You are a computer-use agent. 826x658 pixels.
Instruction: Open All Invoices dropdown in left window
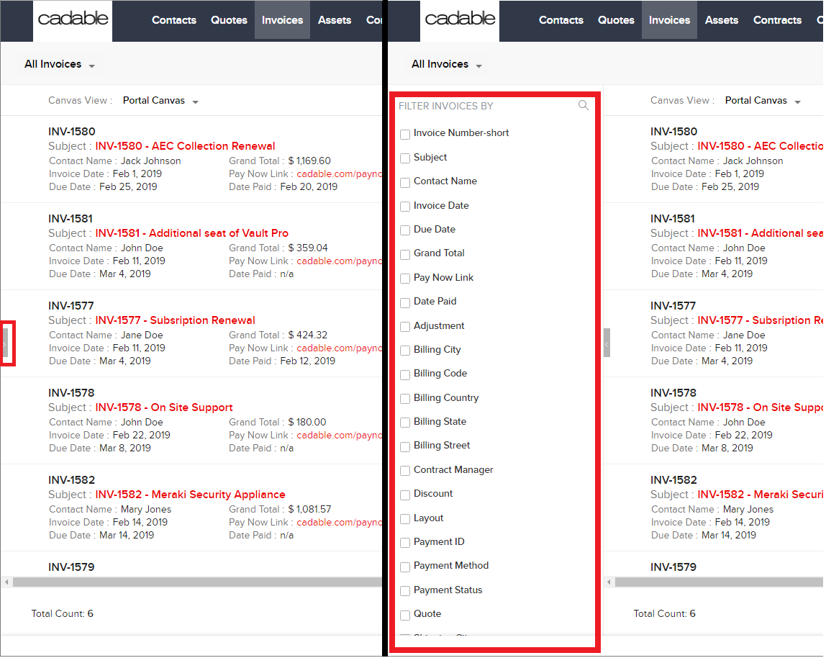60,64
